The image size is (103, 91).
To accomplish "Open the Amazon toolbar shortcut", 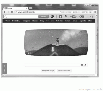I will [66, 16].
